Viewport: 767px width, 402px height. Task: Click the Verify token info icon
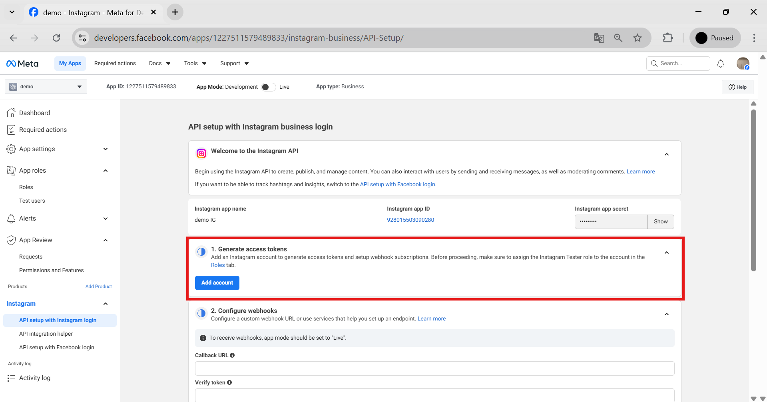[229, 382]
